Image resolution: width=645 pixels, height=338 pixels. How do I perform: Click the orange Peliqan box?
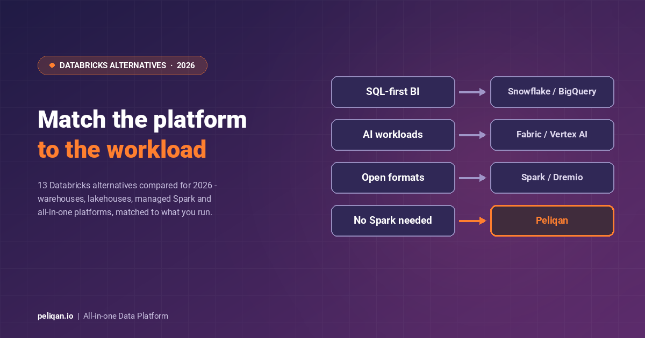552,221
